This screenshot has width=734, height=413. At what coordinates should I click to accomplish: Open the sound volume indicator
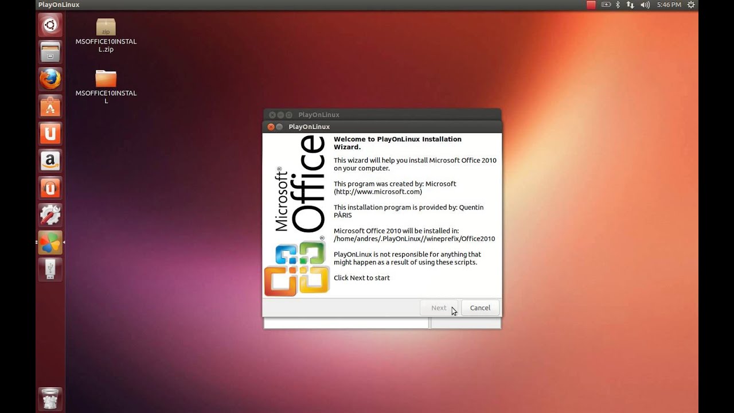[645, 5]
